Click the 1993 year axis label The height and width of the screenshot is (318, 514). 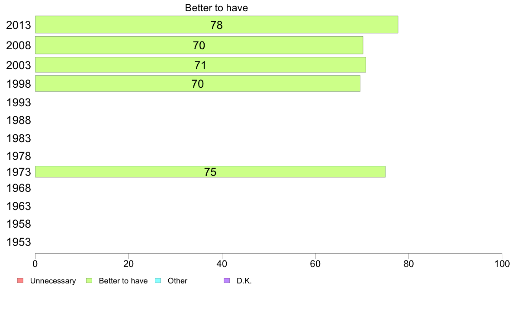click(18, 103)
